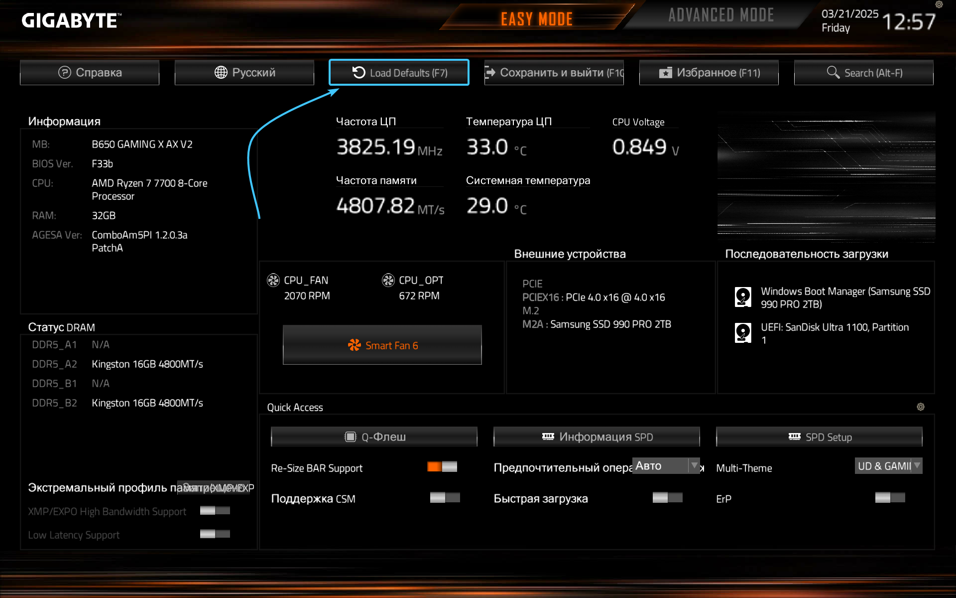Click the B650 GAMING X AX V2 text
Screen dimensions: 956x598
click(x=142, y=145)
